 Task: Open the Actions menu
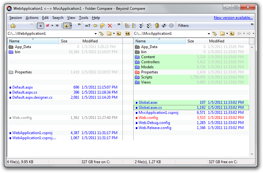32,18
